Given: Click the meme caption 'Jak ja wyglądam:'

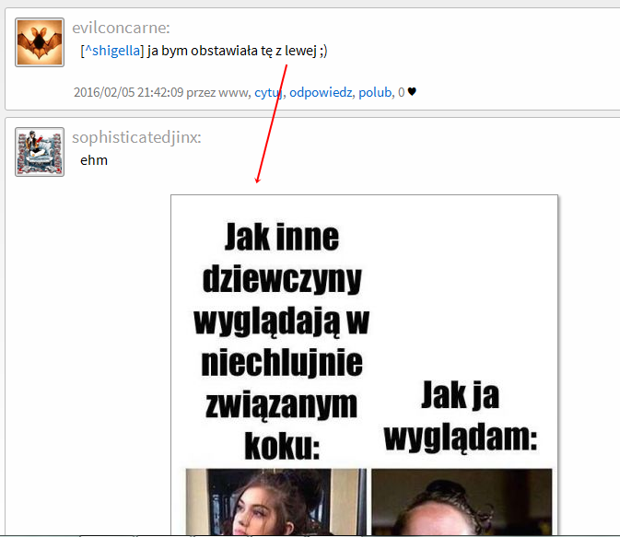Looking at the screenshot, I should [461, 416].
